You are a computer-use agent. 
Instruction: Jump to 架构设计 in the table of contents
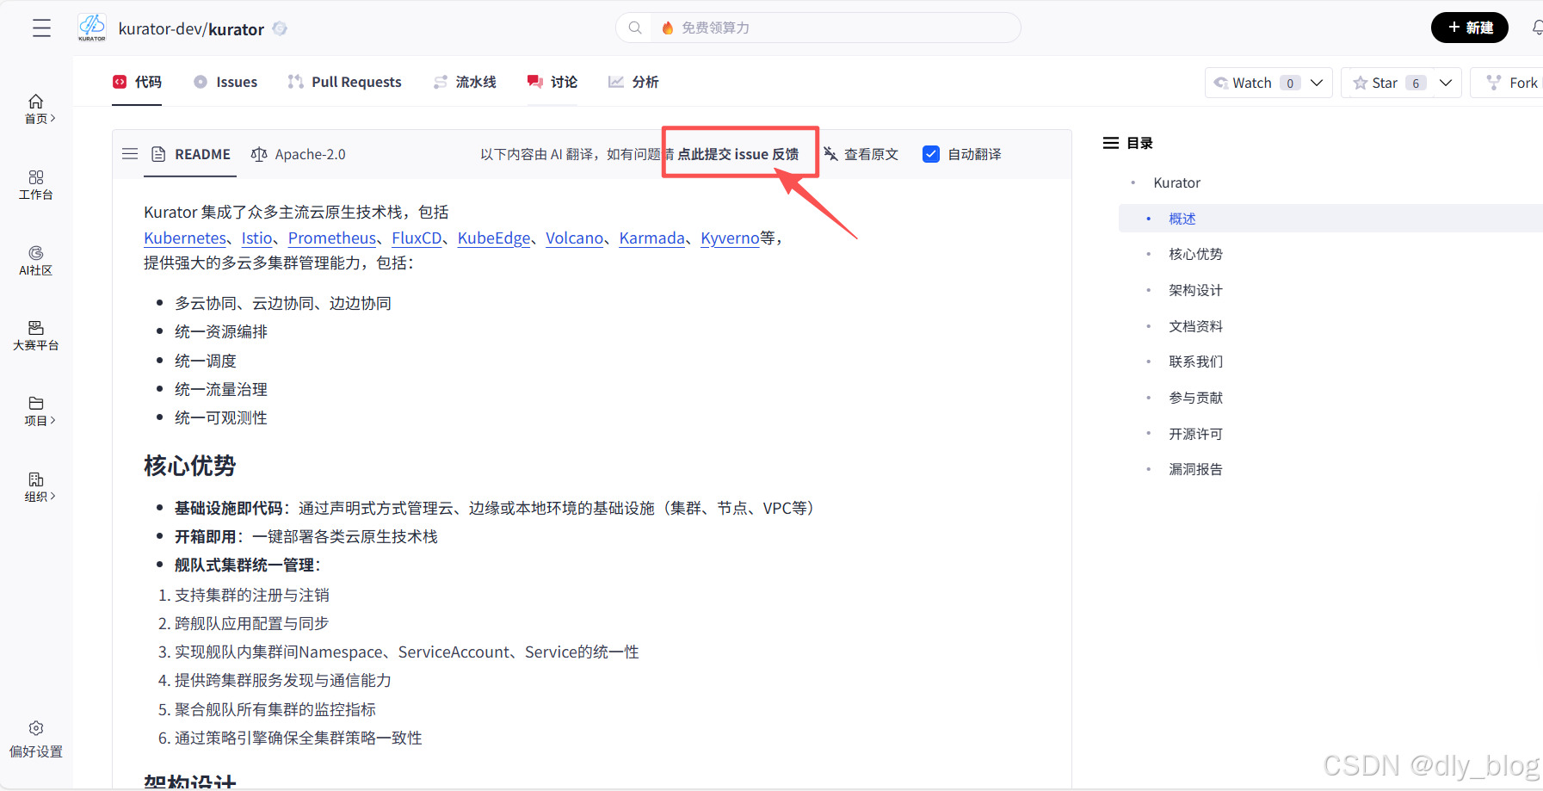coord(1195,290)
